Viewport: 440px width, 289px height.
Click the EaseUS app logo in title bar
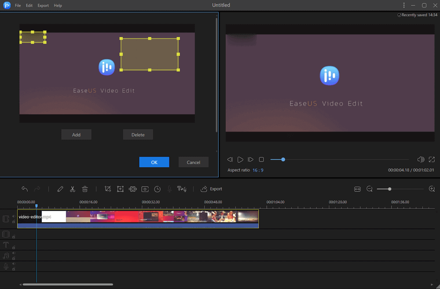7,5
